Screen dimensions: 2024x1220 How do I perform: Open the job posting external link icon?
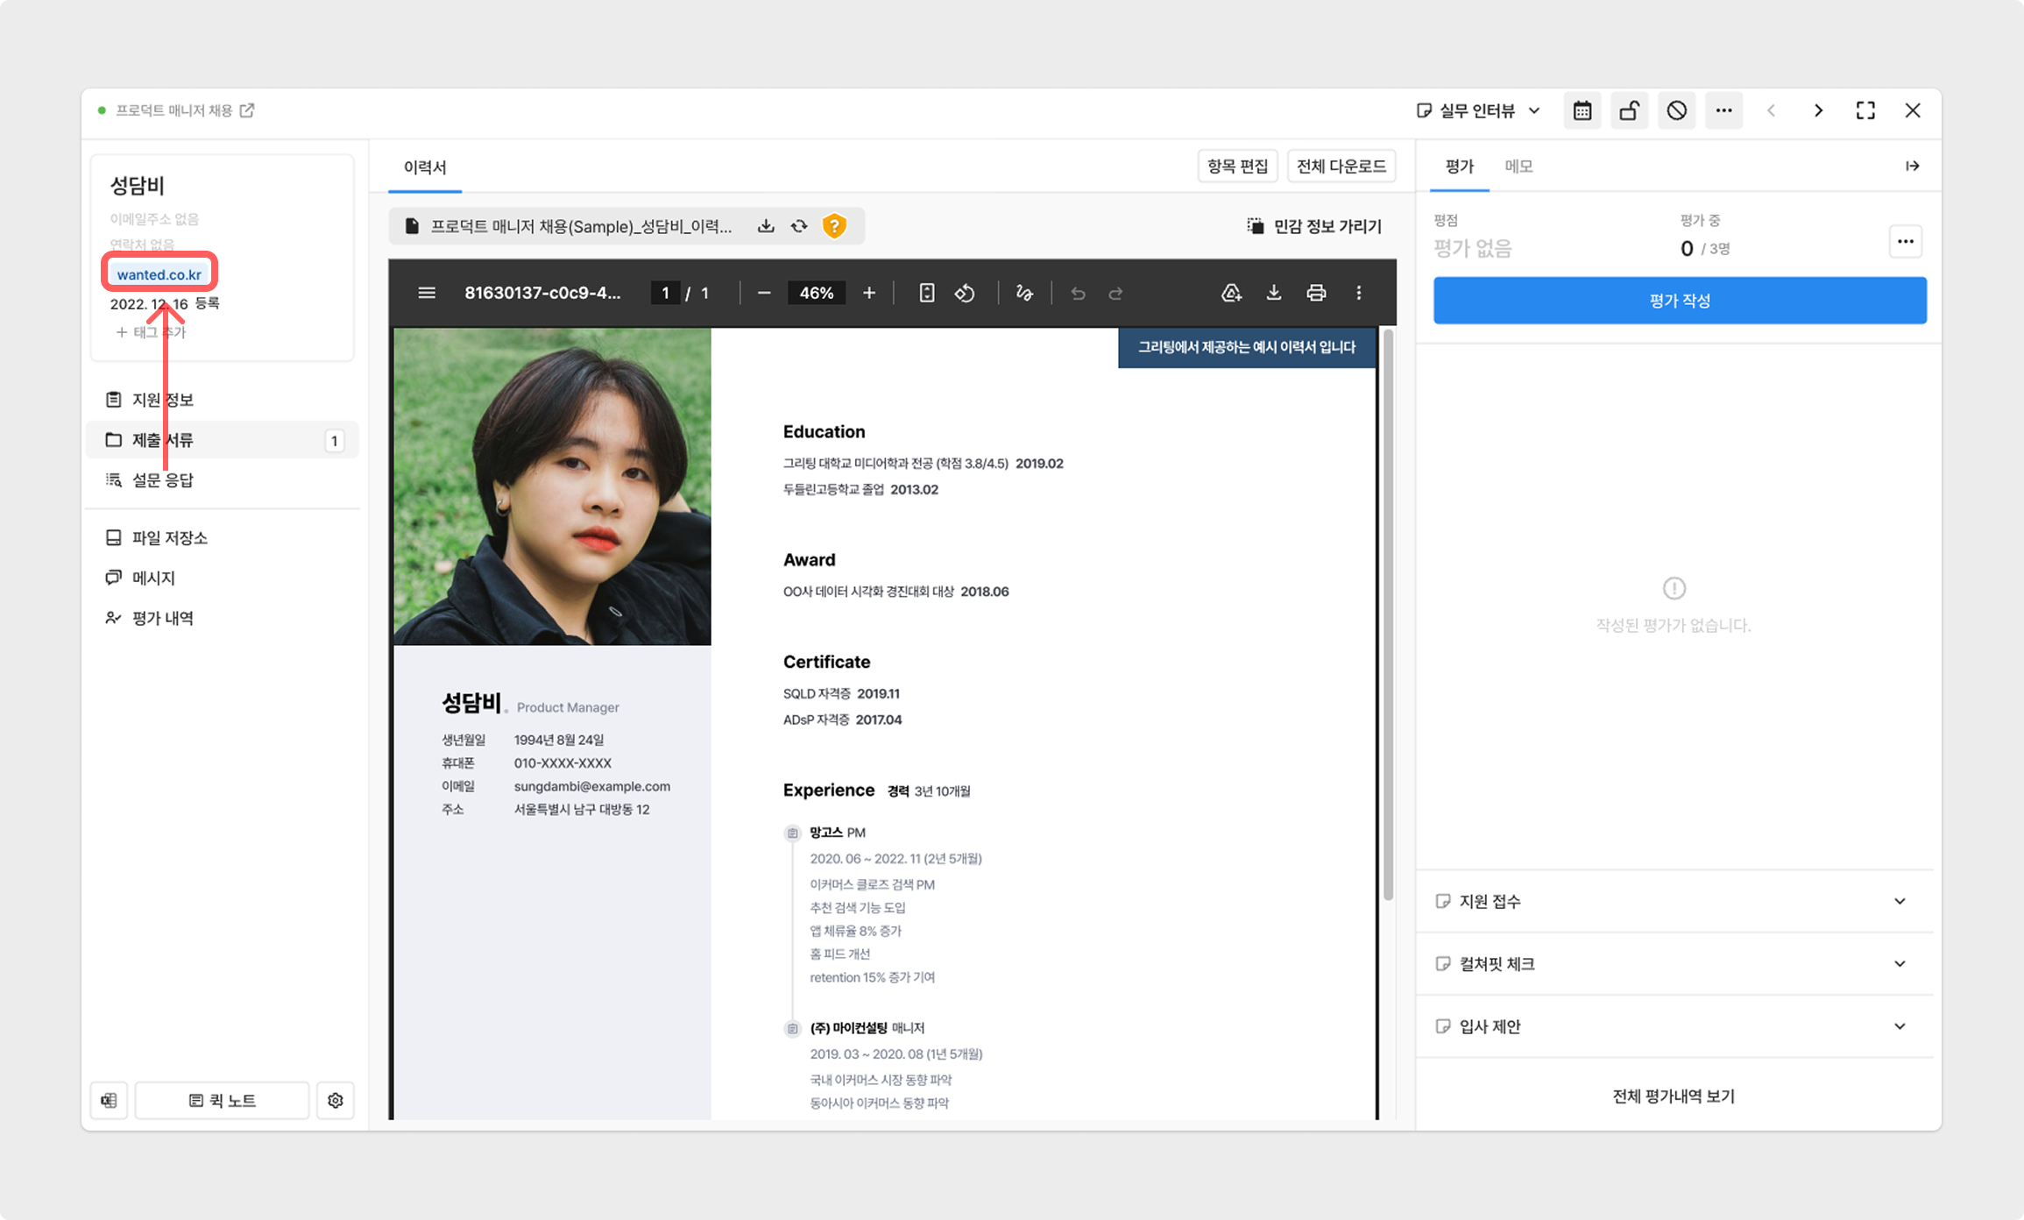[x=247, y=110]
